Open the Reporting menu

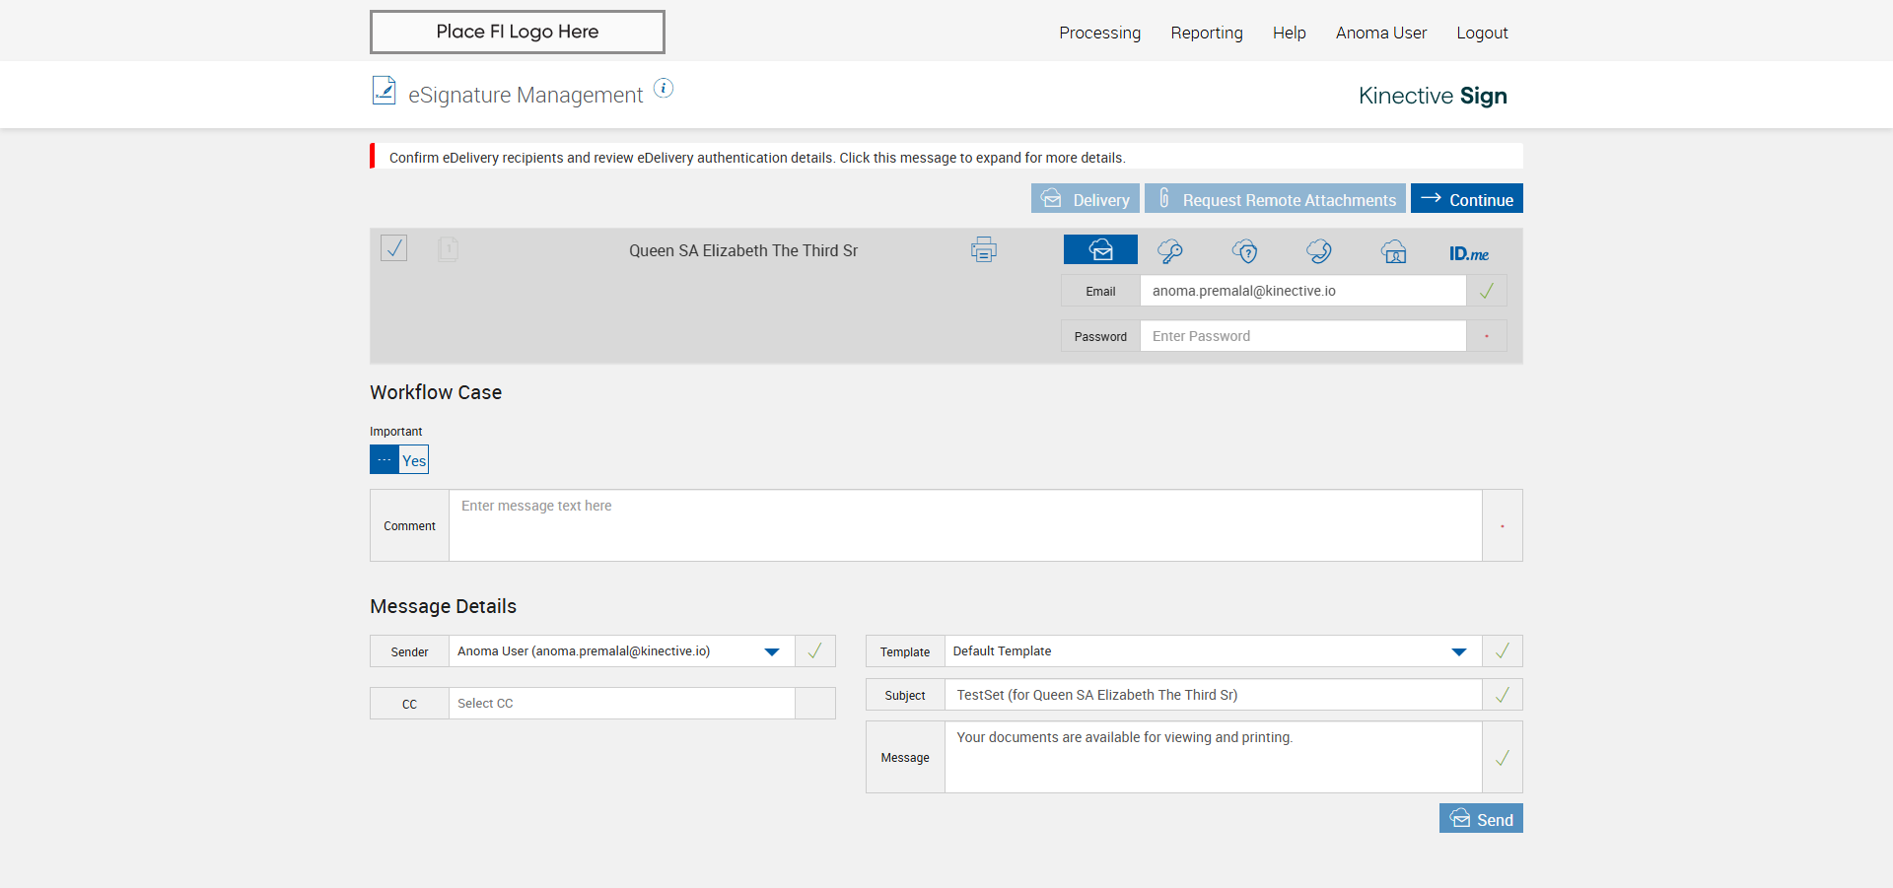1206,33
